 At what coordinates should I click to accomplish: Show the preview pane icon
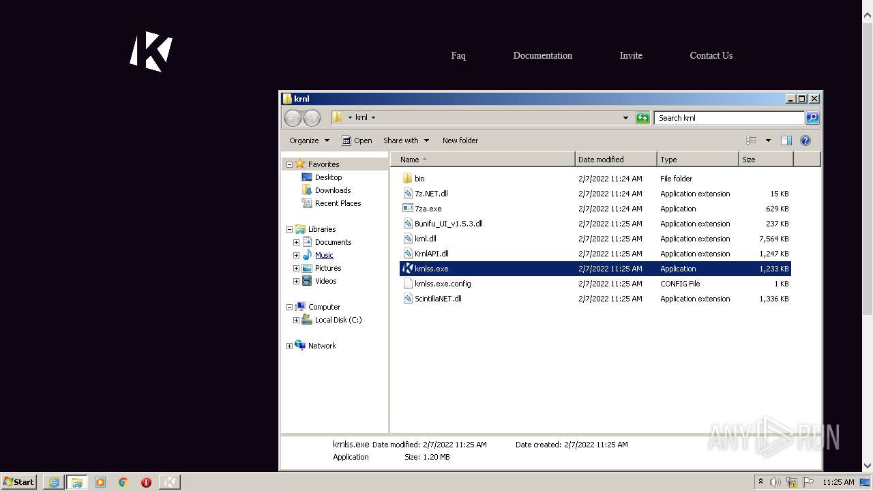pos(786,140)
